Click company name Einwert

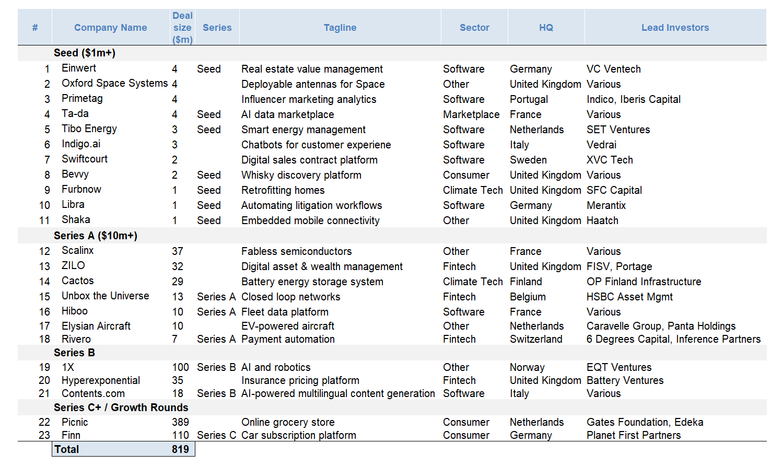pos(79,68)
